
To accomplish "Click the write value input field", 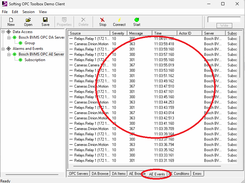I will tap(224, 20).
